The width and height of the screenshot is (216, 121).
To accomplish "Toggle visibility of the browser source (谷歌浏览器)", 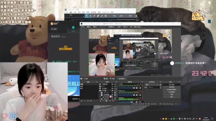I will pos(112,97).
